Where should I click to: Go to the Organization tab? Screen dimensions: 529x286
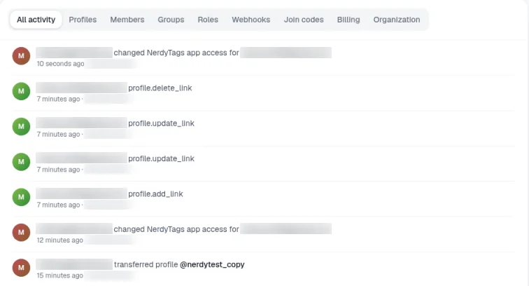397,20
